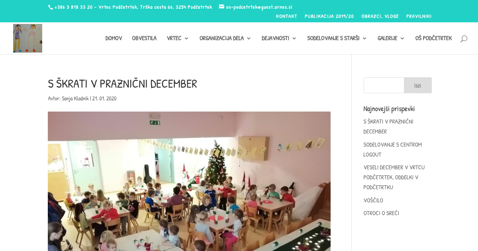Expand the VRTEC menu dropdown
Screen dimensions: 478x251
(x=178, y=38)
